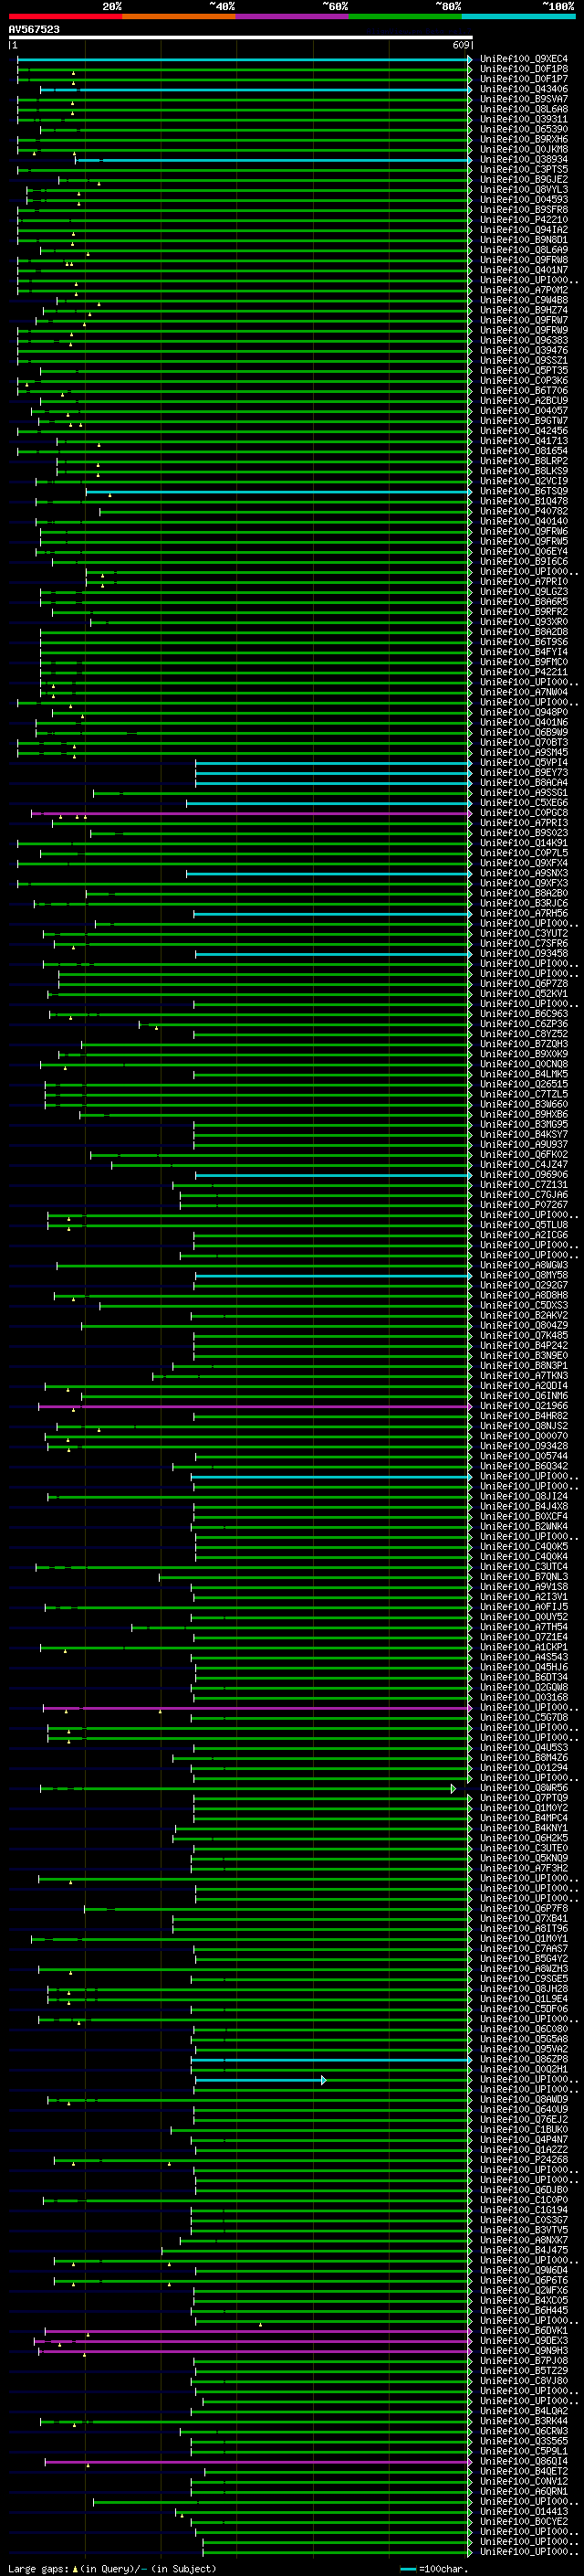Click the UniRef100_P42210 label
Viewport: 584px width, 2576px height.
(x=524, y=220)
